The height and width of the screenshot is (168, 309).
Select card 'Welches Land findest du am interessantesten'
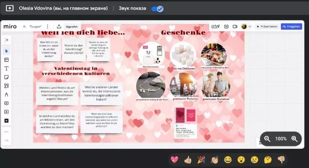coord(57,93)
